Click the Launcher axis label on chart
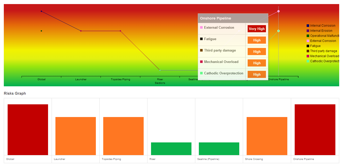 (x=81, y=79)
